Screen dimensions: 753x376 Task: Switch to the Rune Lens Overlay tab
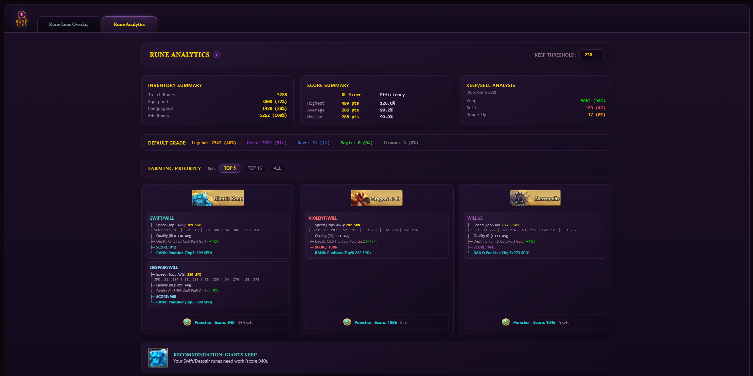pyautogui.click(x=69, y=24)
